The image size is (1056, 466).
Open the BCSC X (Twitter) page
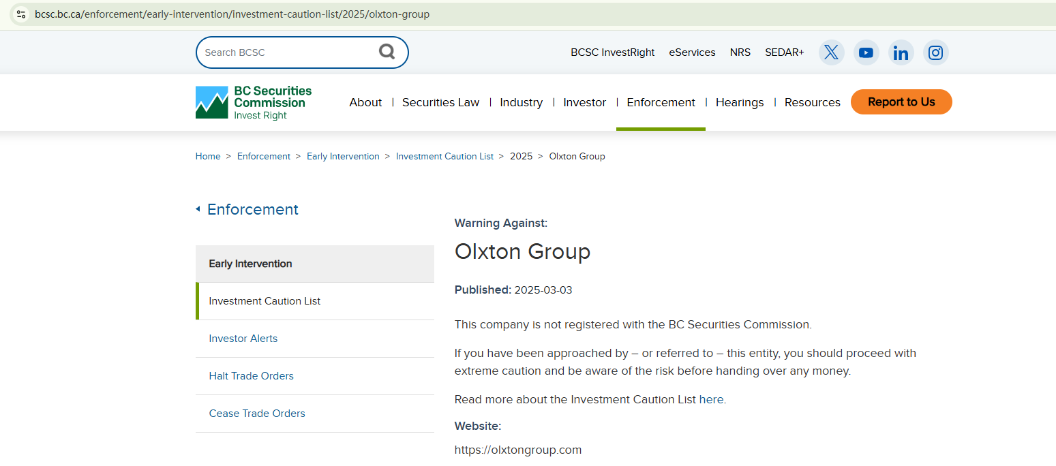pyautogui.click(x=831, y=52)
